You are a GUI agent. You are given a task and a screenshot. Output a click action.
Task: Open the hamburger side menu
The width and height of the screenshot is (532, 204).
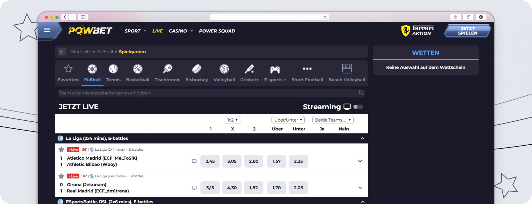tap(47, 30)
